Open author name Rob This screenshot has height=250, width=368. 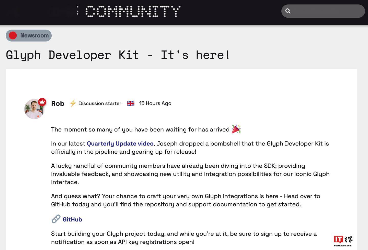(58, 103)
